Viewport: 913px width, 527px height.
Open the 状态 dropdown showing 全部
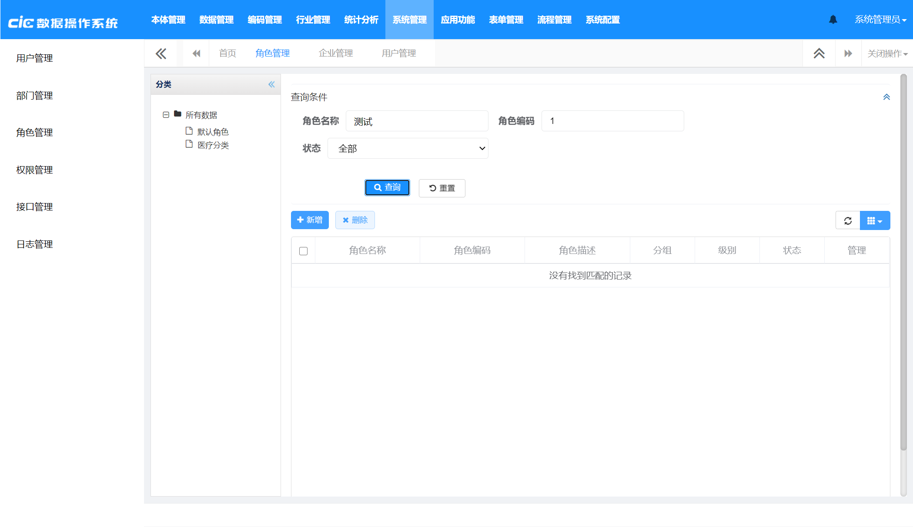(408, 148)
